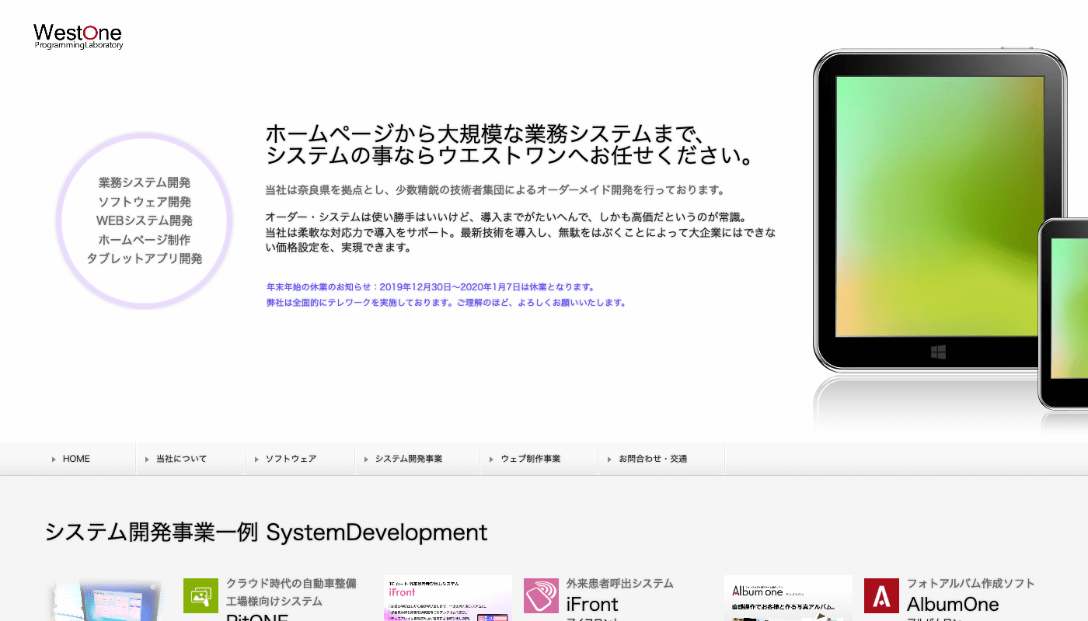The width and height of the screenshot is (1088, 621).
Task: Click the pink iFront app icon
Action: click(541, 595)
